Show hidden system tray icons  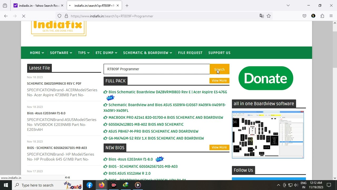click(x=279, y=185)
